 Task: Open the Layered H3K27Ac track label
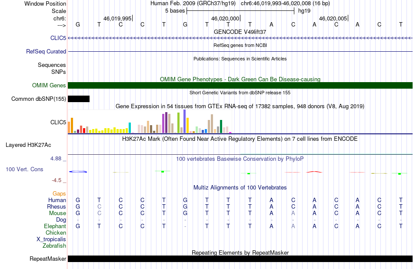[28, 145]
